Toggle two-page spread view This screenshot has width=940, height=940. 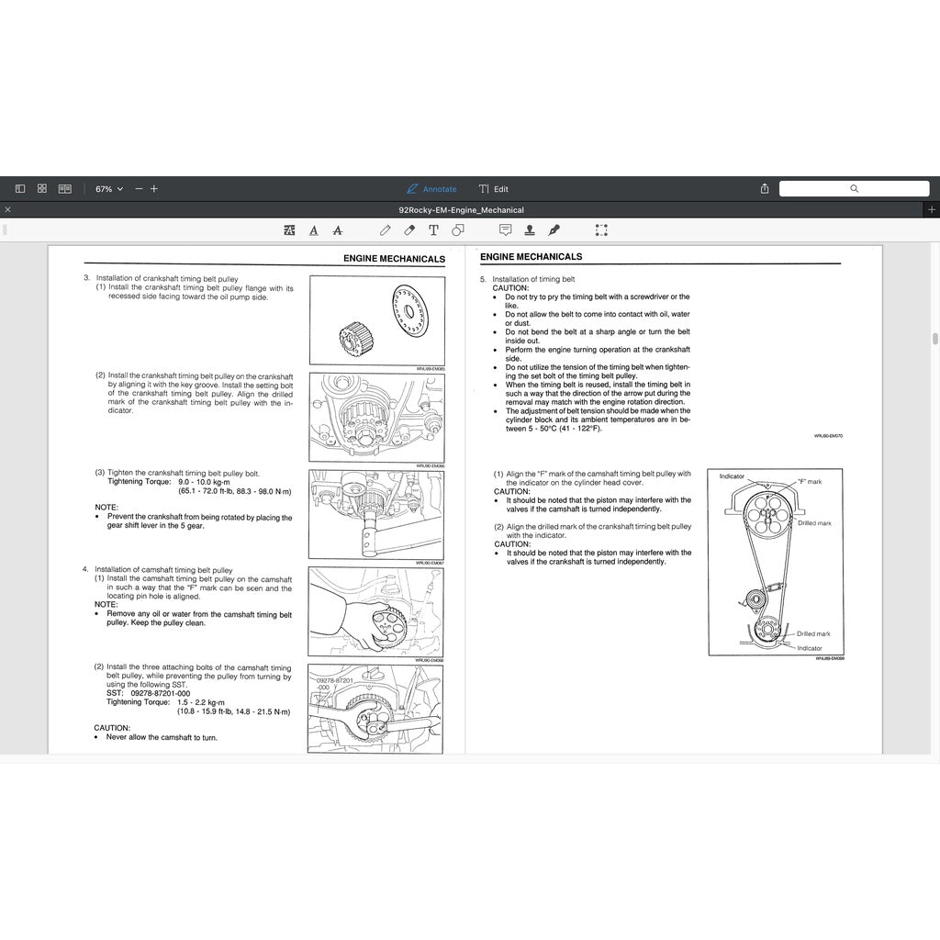(65, 188)
